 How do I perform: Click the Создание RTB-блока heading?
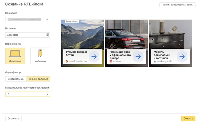pyautogui.click(x=24, y=4)
